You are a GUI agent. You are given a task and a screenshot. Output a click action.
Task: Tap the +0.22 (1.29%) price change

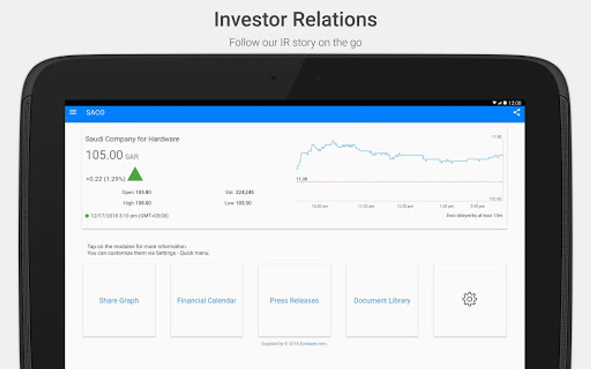105,179
